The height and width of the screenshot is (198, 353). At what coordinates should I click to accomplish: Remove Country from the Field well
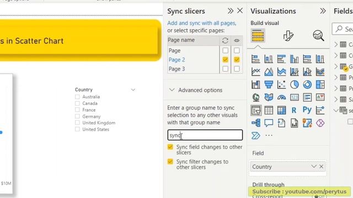(x=321, y=167)
